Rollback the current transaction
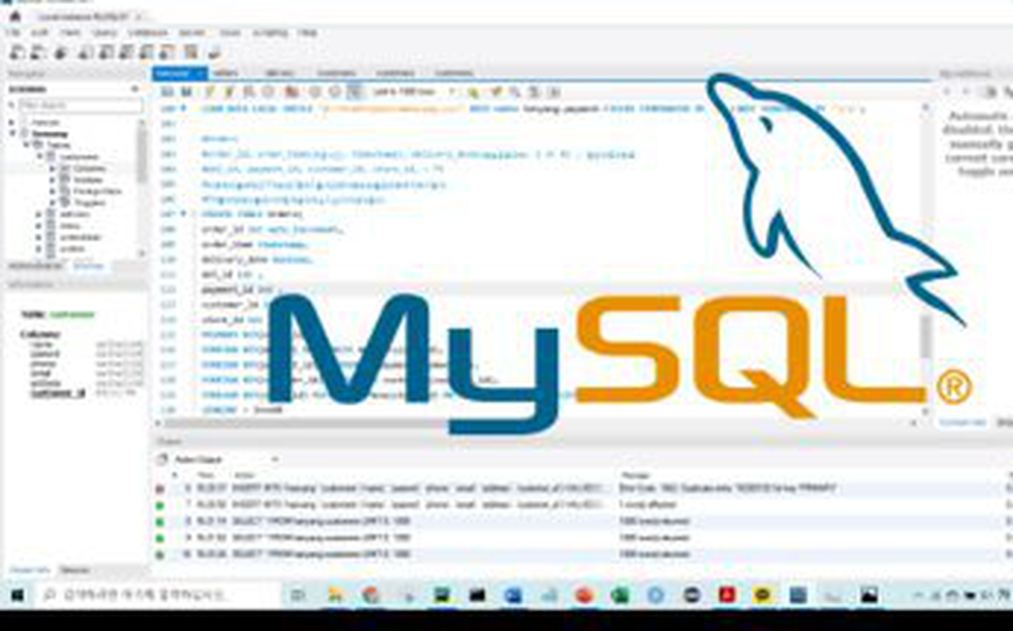Screen dimensions: 1013x631 335,92
